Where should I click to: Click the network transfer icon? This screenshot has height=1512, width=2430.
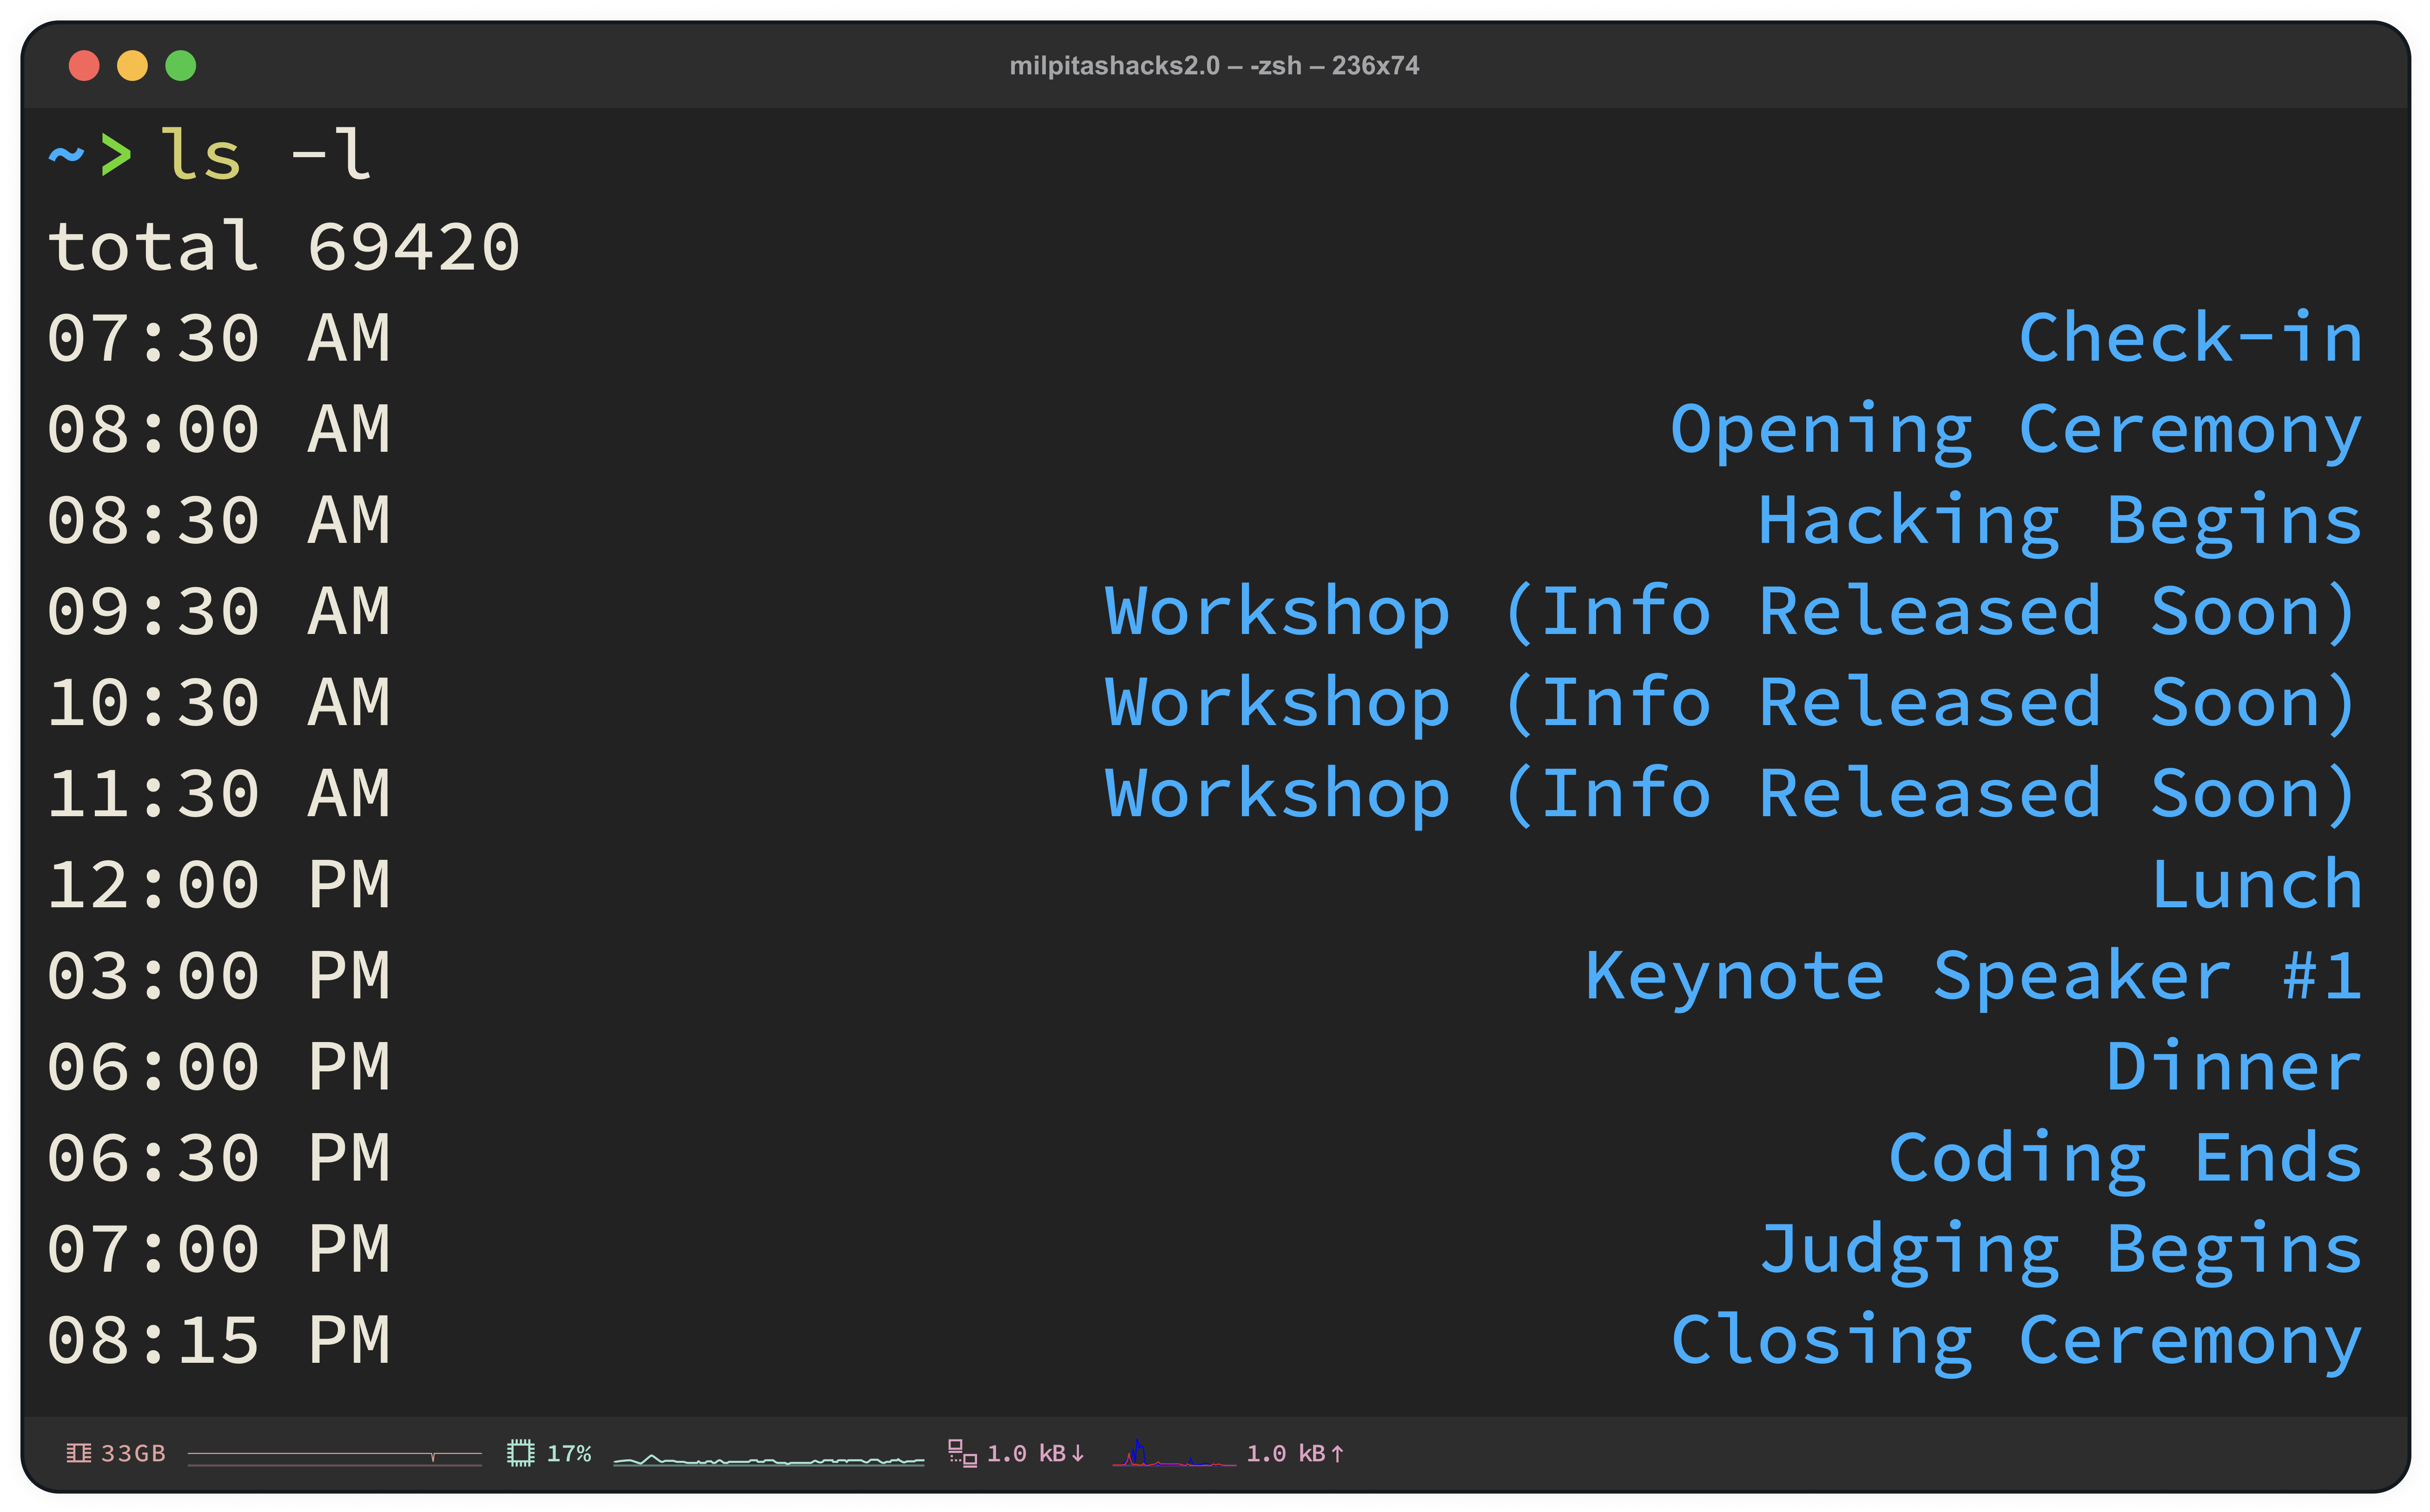[962, 1453]
